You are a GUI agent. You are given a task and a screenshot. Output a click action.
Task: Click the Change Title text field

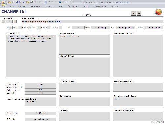point(92,22)
